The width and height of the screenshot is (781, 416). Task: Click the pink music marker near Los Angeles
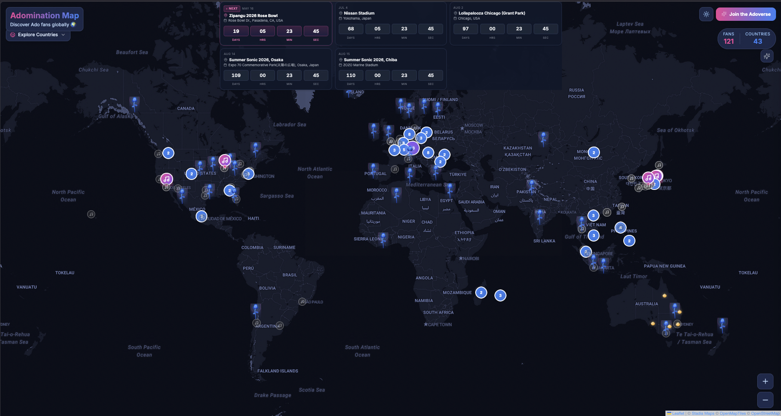click(x=166, y=179)
